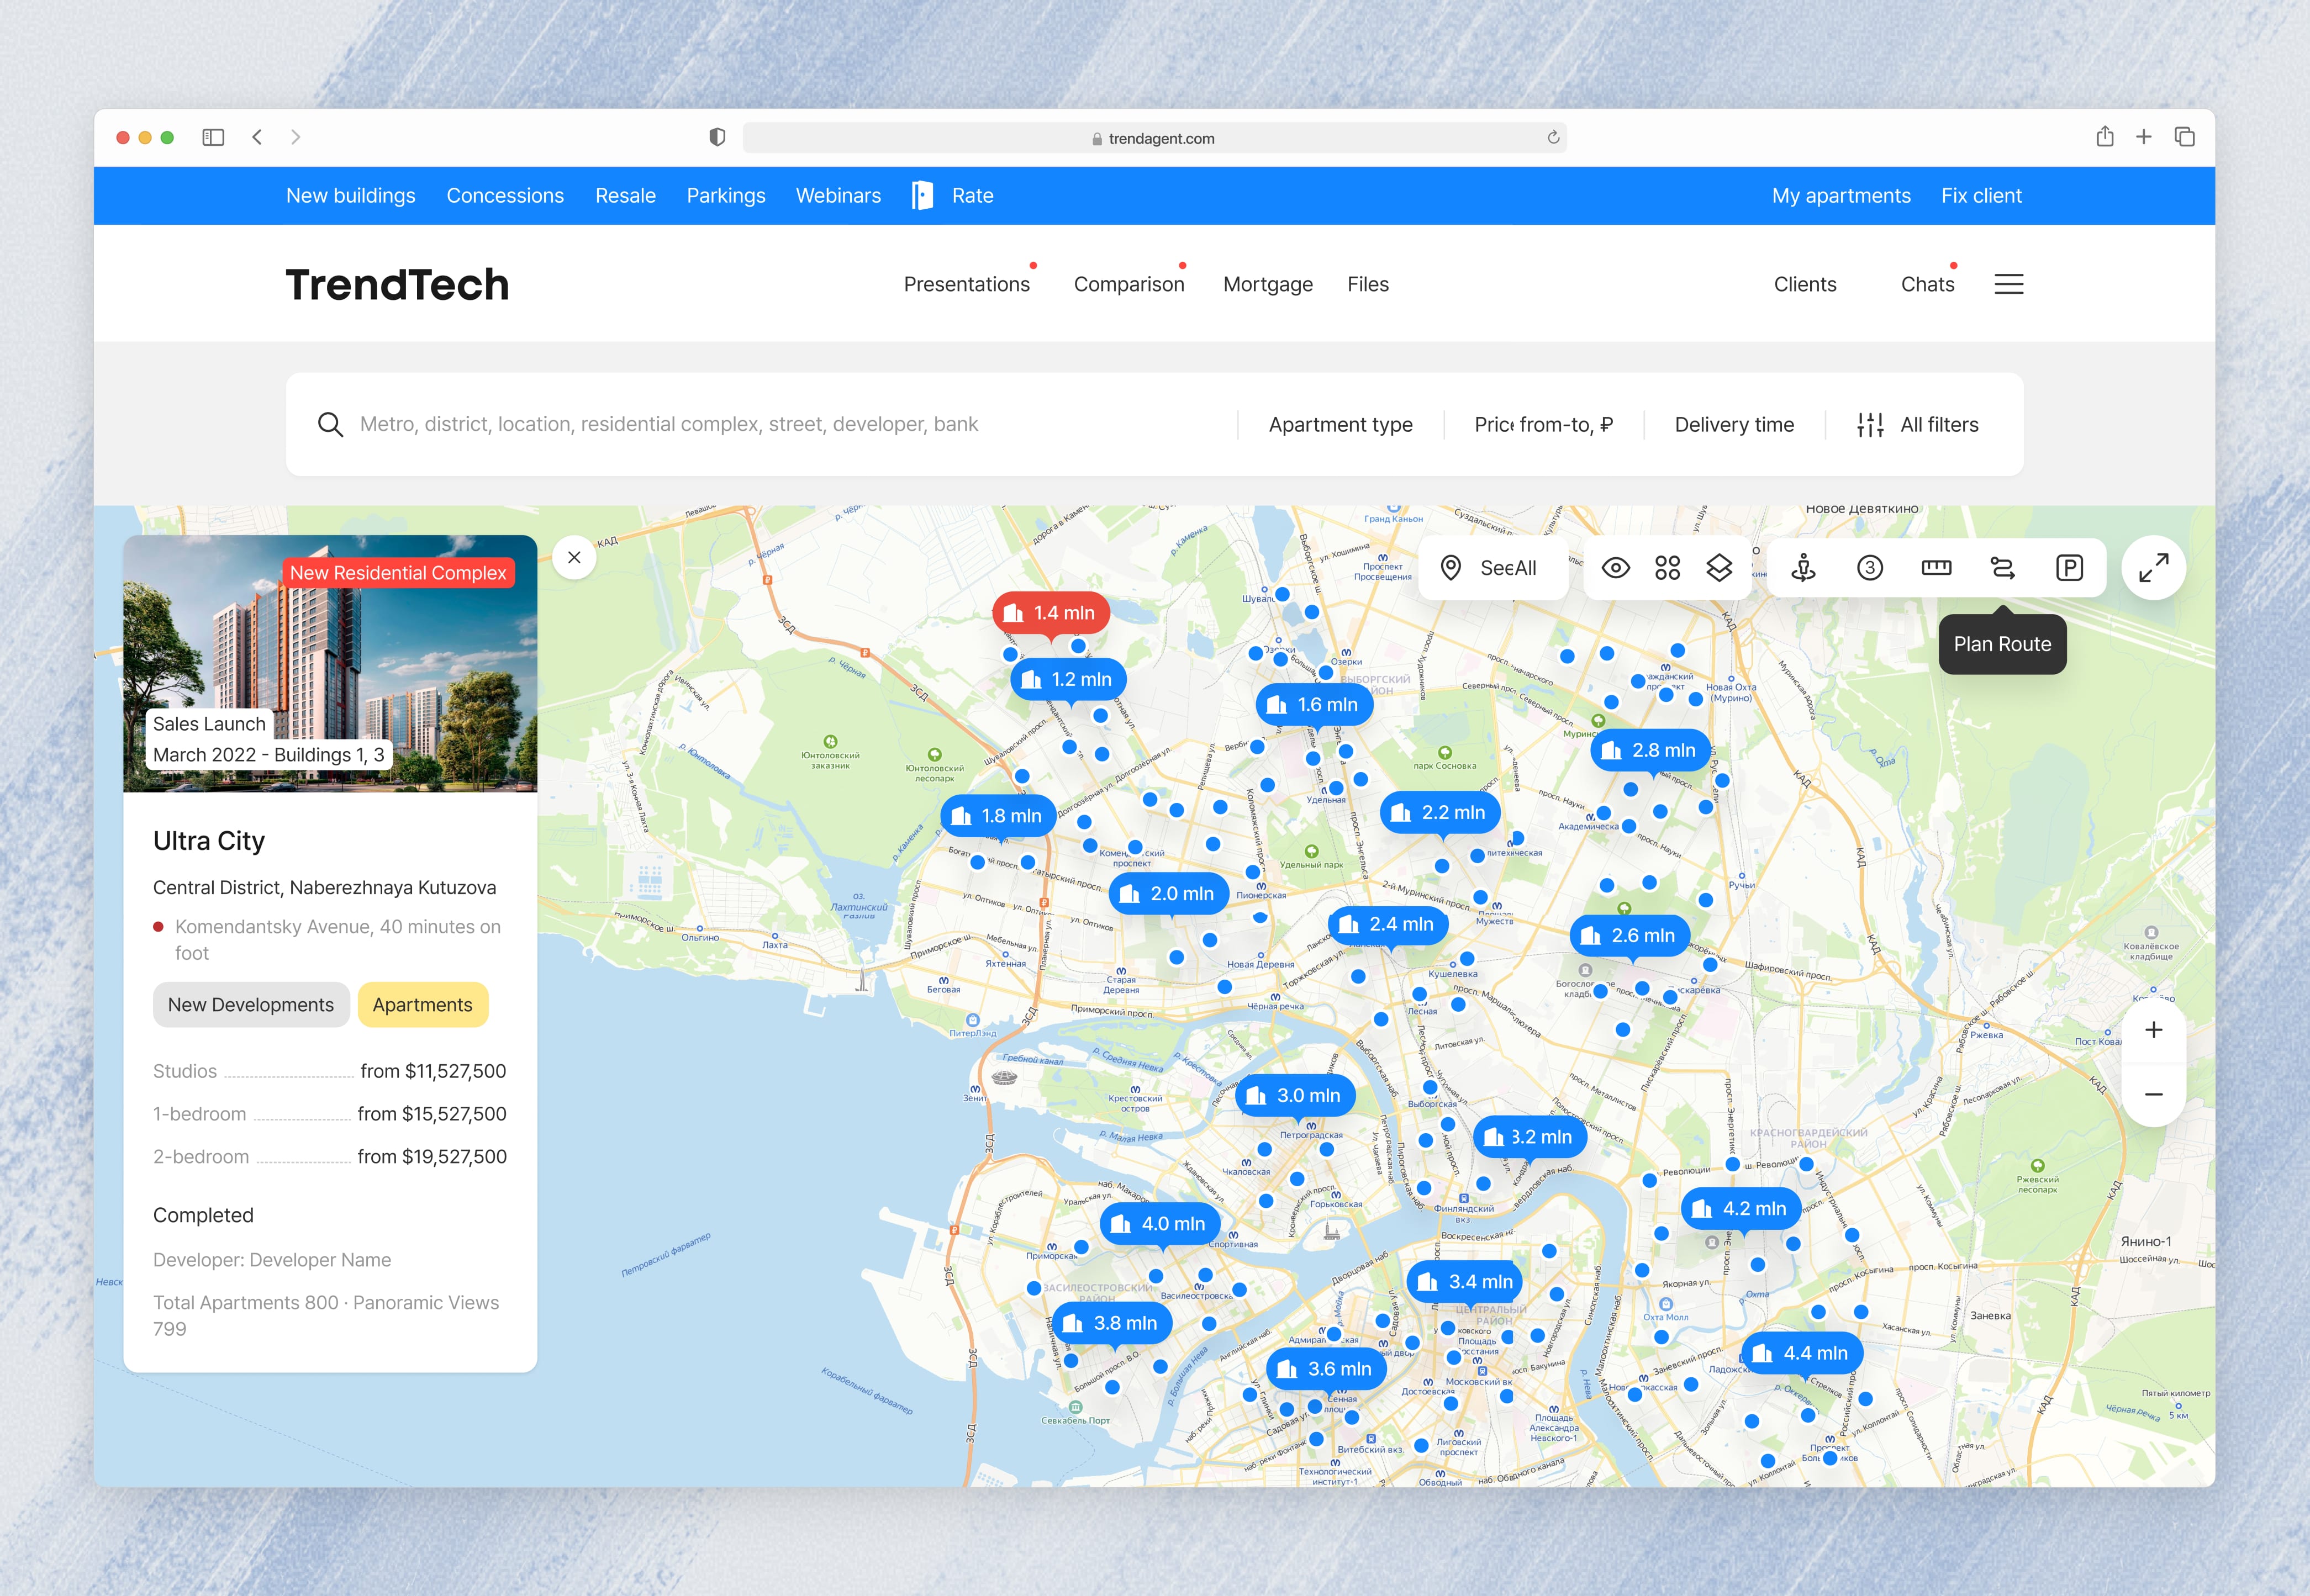Click the Rate door icon
The width and height of the screenshot is (2310, 1596).
[922, 195]
